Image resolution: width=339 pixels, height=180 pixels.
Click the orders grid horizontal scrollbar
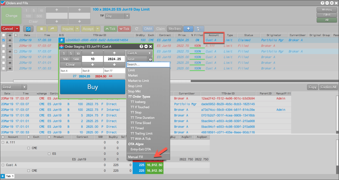click(102, 81)
